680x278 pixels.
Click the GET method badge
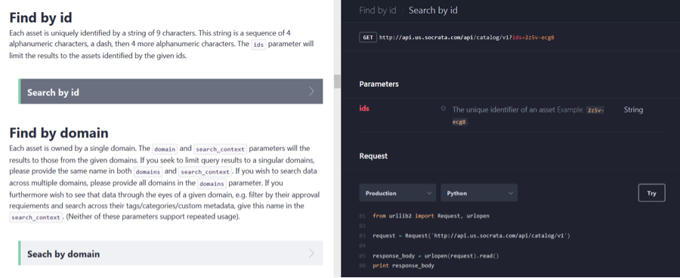tap(368, 37)
